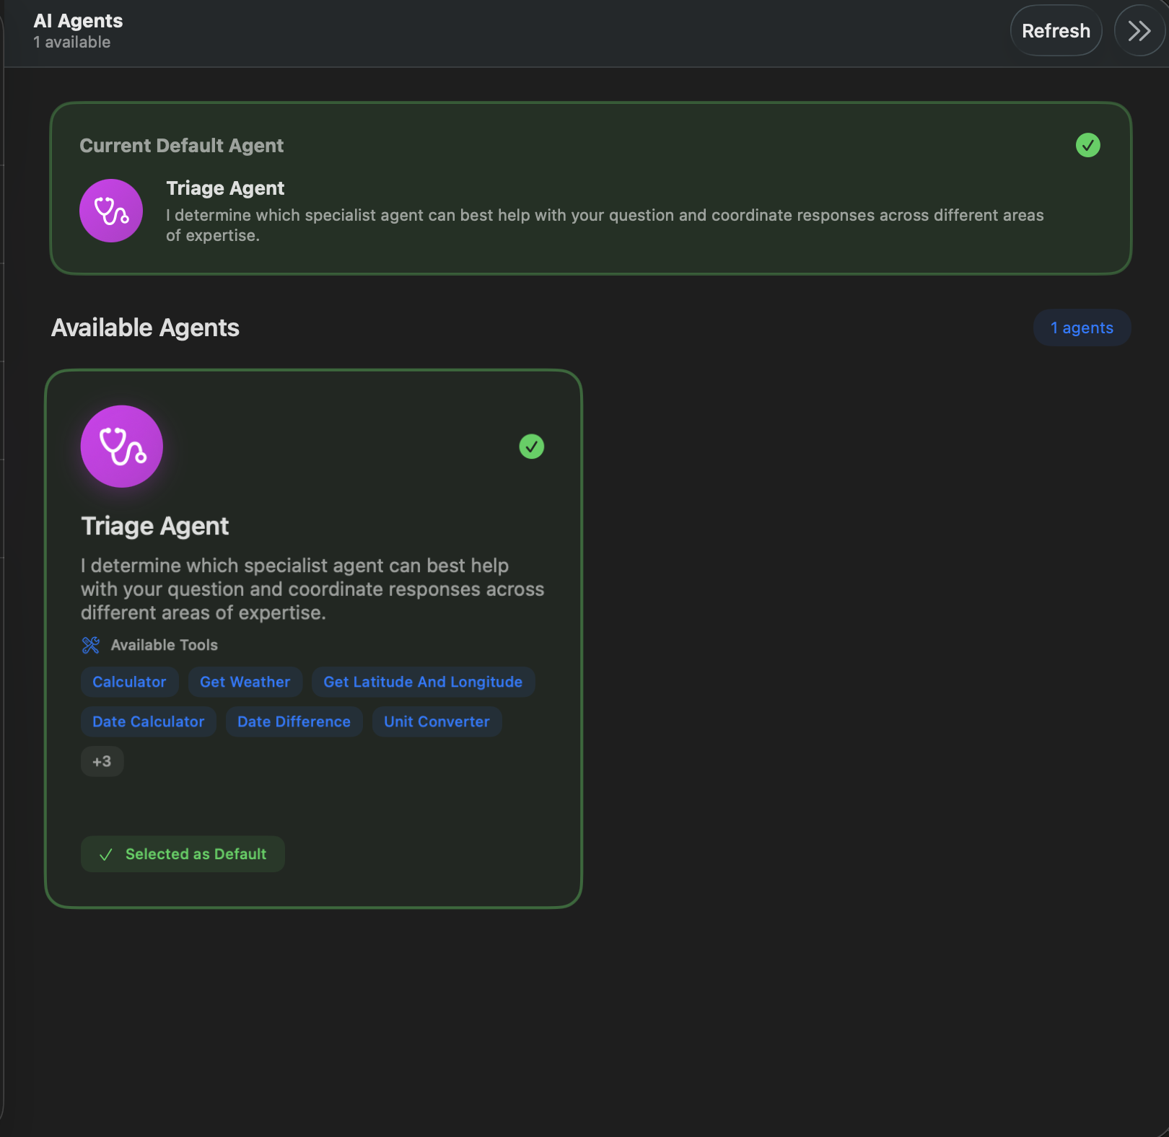Viewport: 1169px width, 1137px height.
Task: Click the AI Agents header title
Action: point(78,20)
